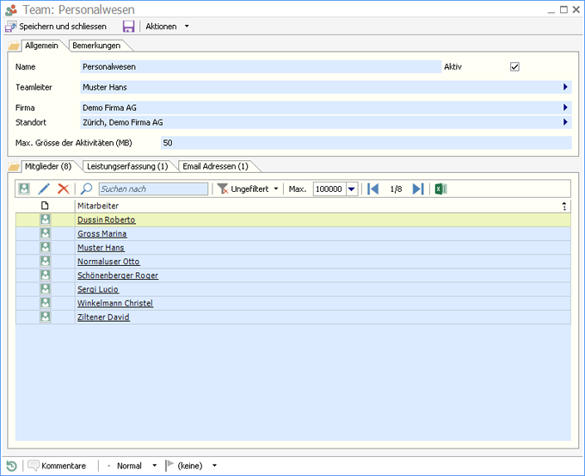Go to the first record

pyautogui.click(x=373, y=189)
